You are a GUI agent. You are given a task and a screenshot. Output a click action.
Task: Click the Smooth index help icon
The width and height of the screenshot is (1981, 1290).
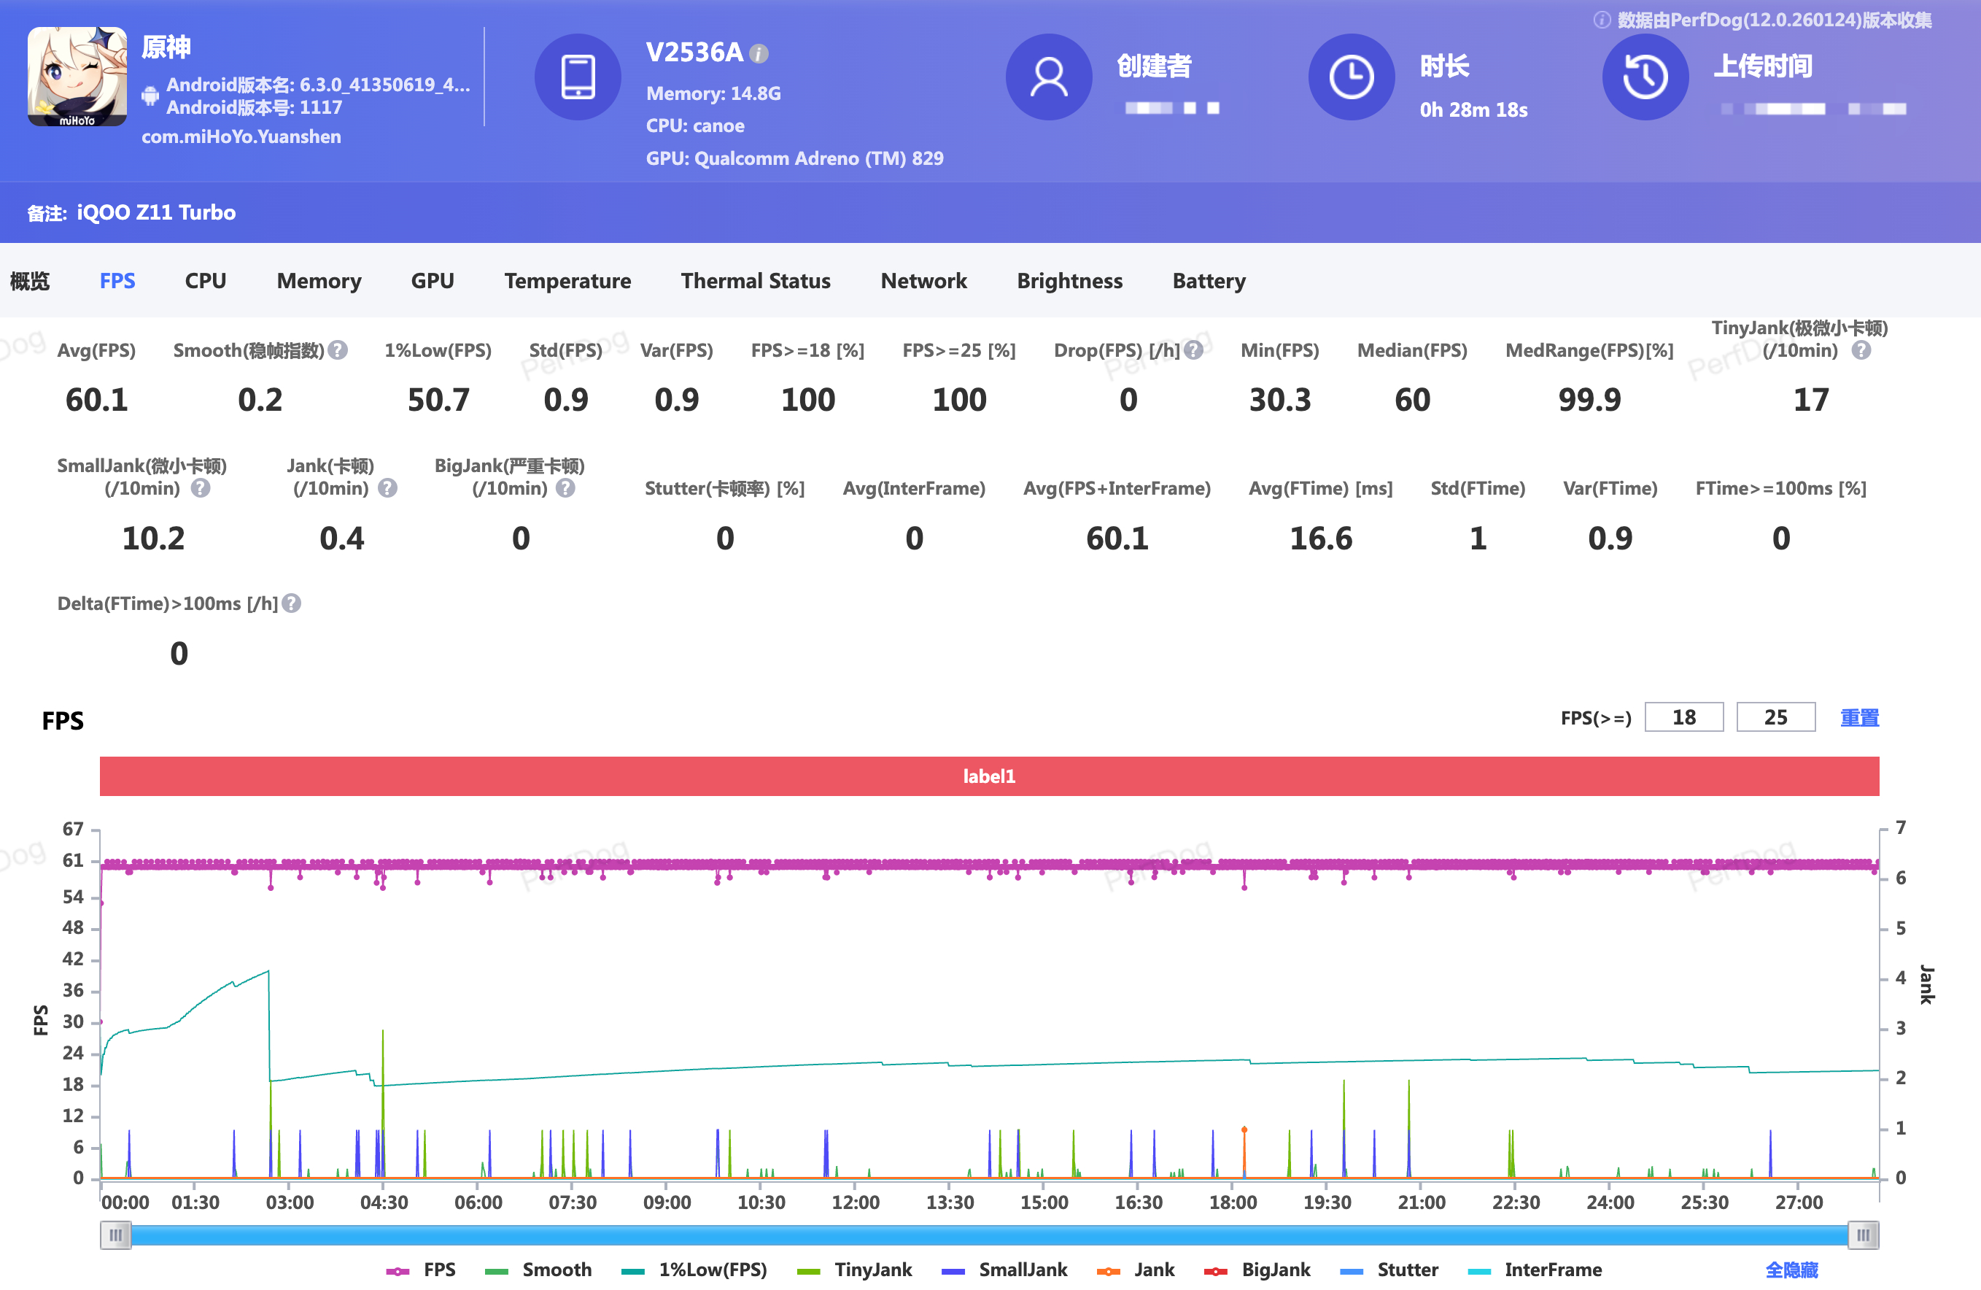(x=337, y=351)
